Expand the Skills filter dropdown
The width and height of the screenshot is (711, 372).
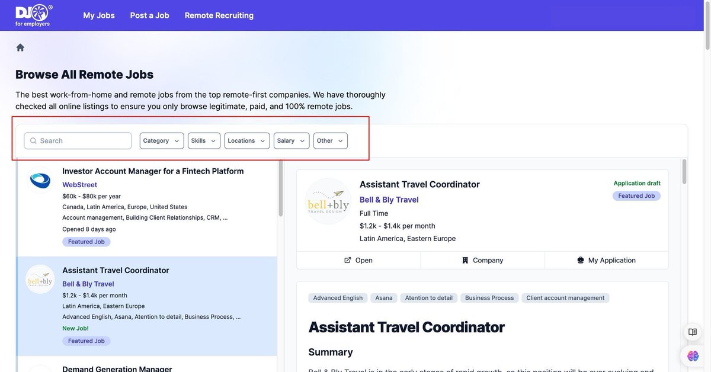(204, 141)
